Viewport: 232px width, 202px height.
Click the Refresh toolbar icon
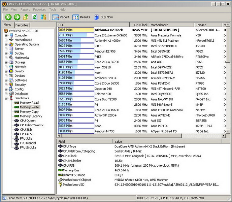pyautogui.click(x=35, y=17)
